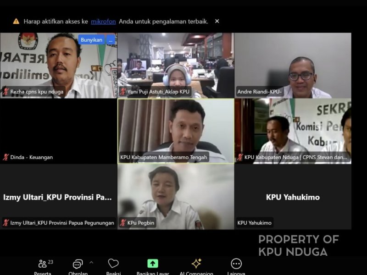The height and width of the screenshot is (275, 367).
Task: Click muted mic icon on Rezha's label
Action: [6, 92]
